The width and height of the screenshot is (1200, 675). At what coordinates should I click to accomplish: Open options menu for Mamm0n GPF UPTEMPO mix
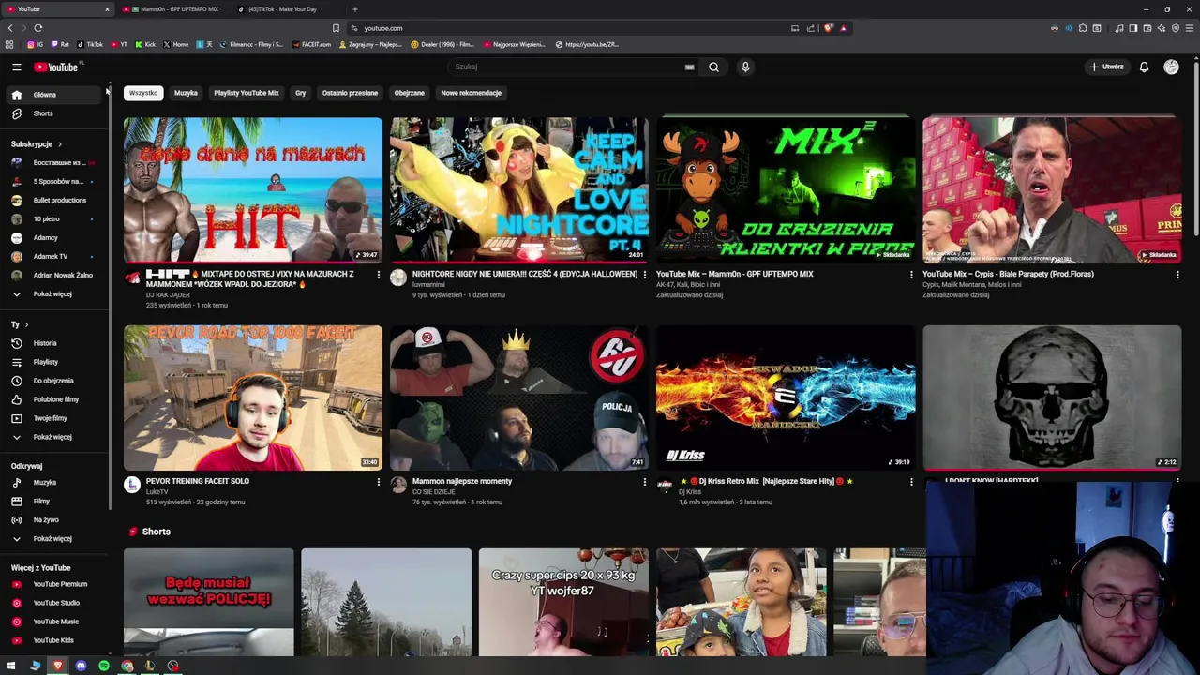(x=911, y=275)
